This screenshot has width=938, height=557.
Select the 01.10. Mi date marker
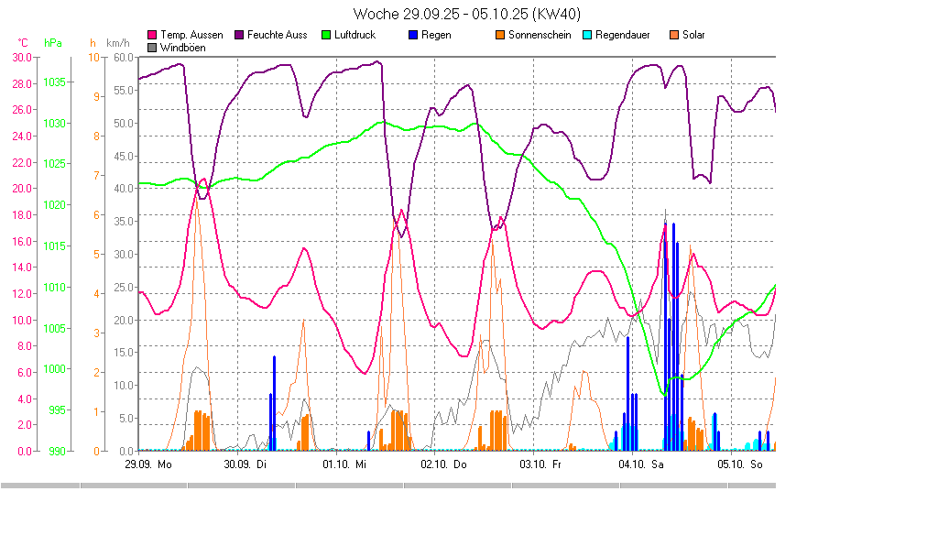pos(344,464)
